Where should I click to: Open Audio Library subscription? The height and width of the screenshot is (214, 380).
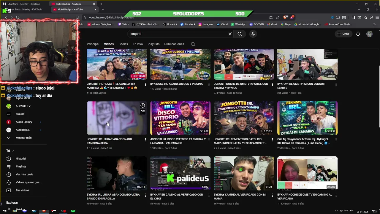coord(24,122)
